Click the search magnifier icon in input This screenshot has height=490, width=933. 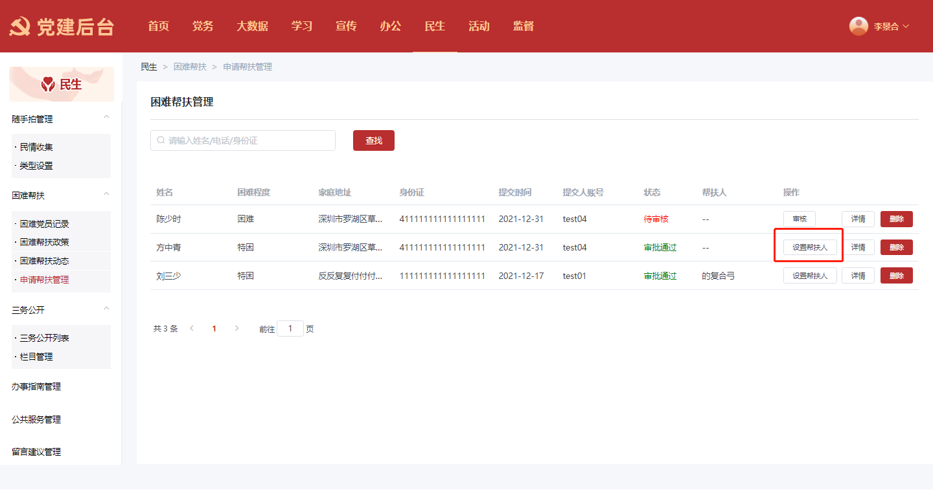pyautogui.click(x=161, y=140)
